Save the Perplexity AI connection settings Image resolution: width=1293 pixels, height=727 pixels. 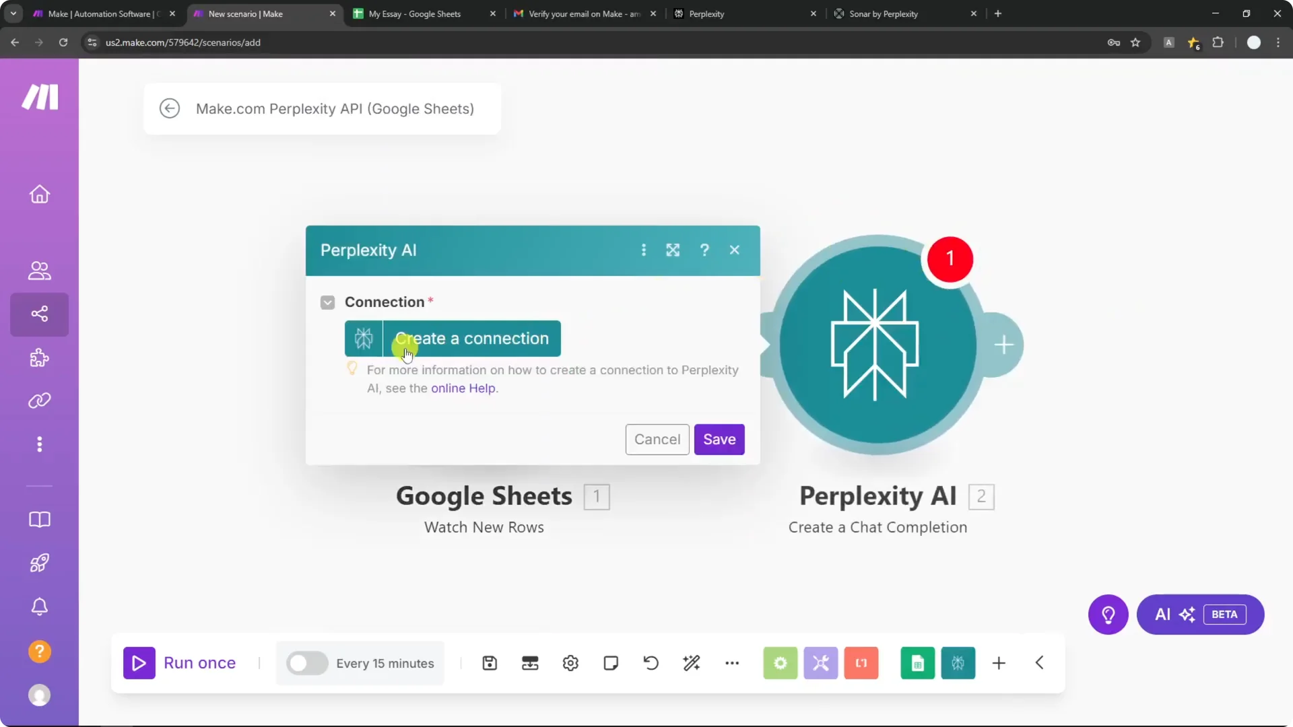[719, 439]
